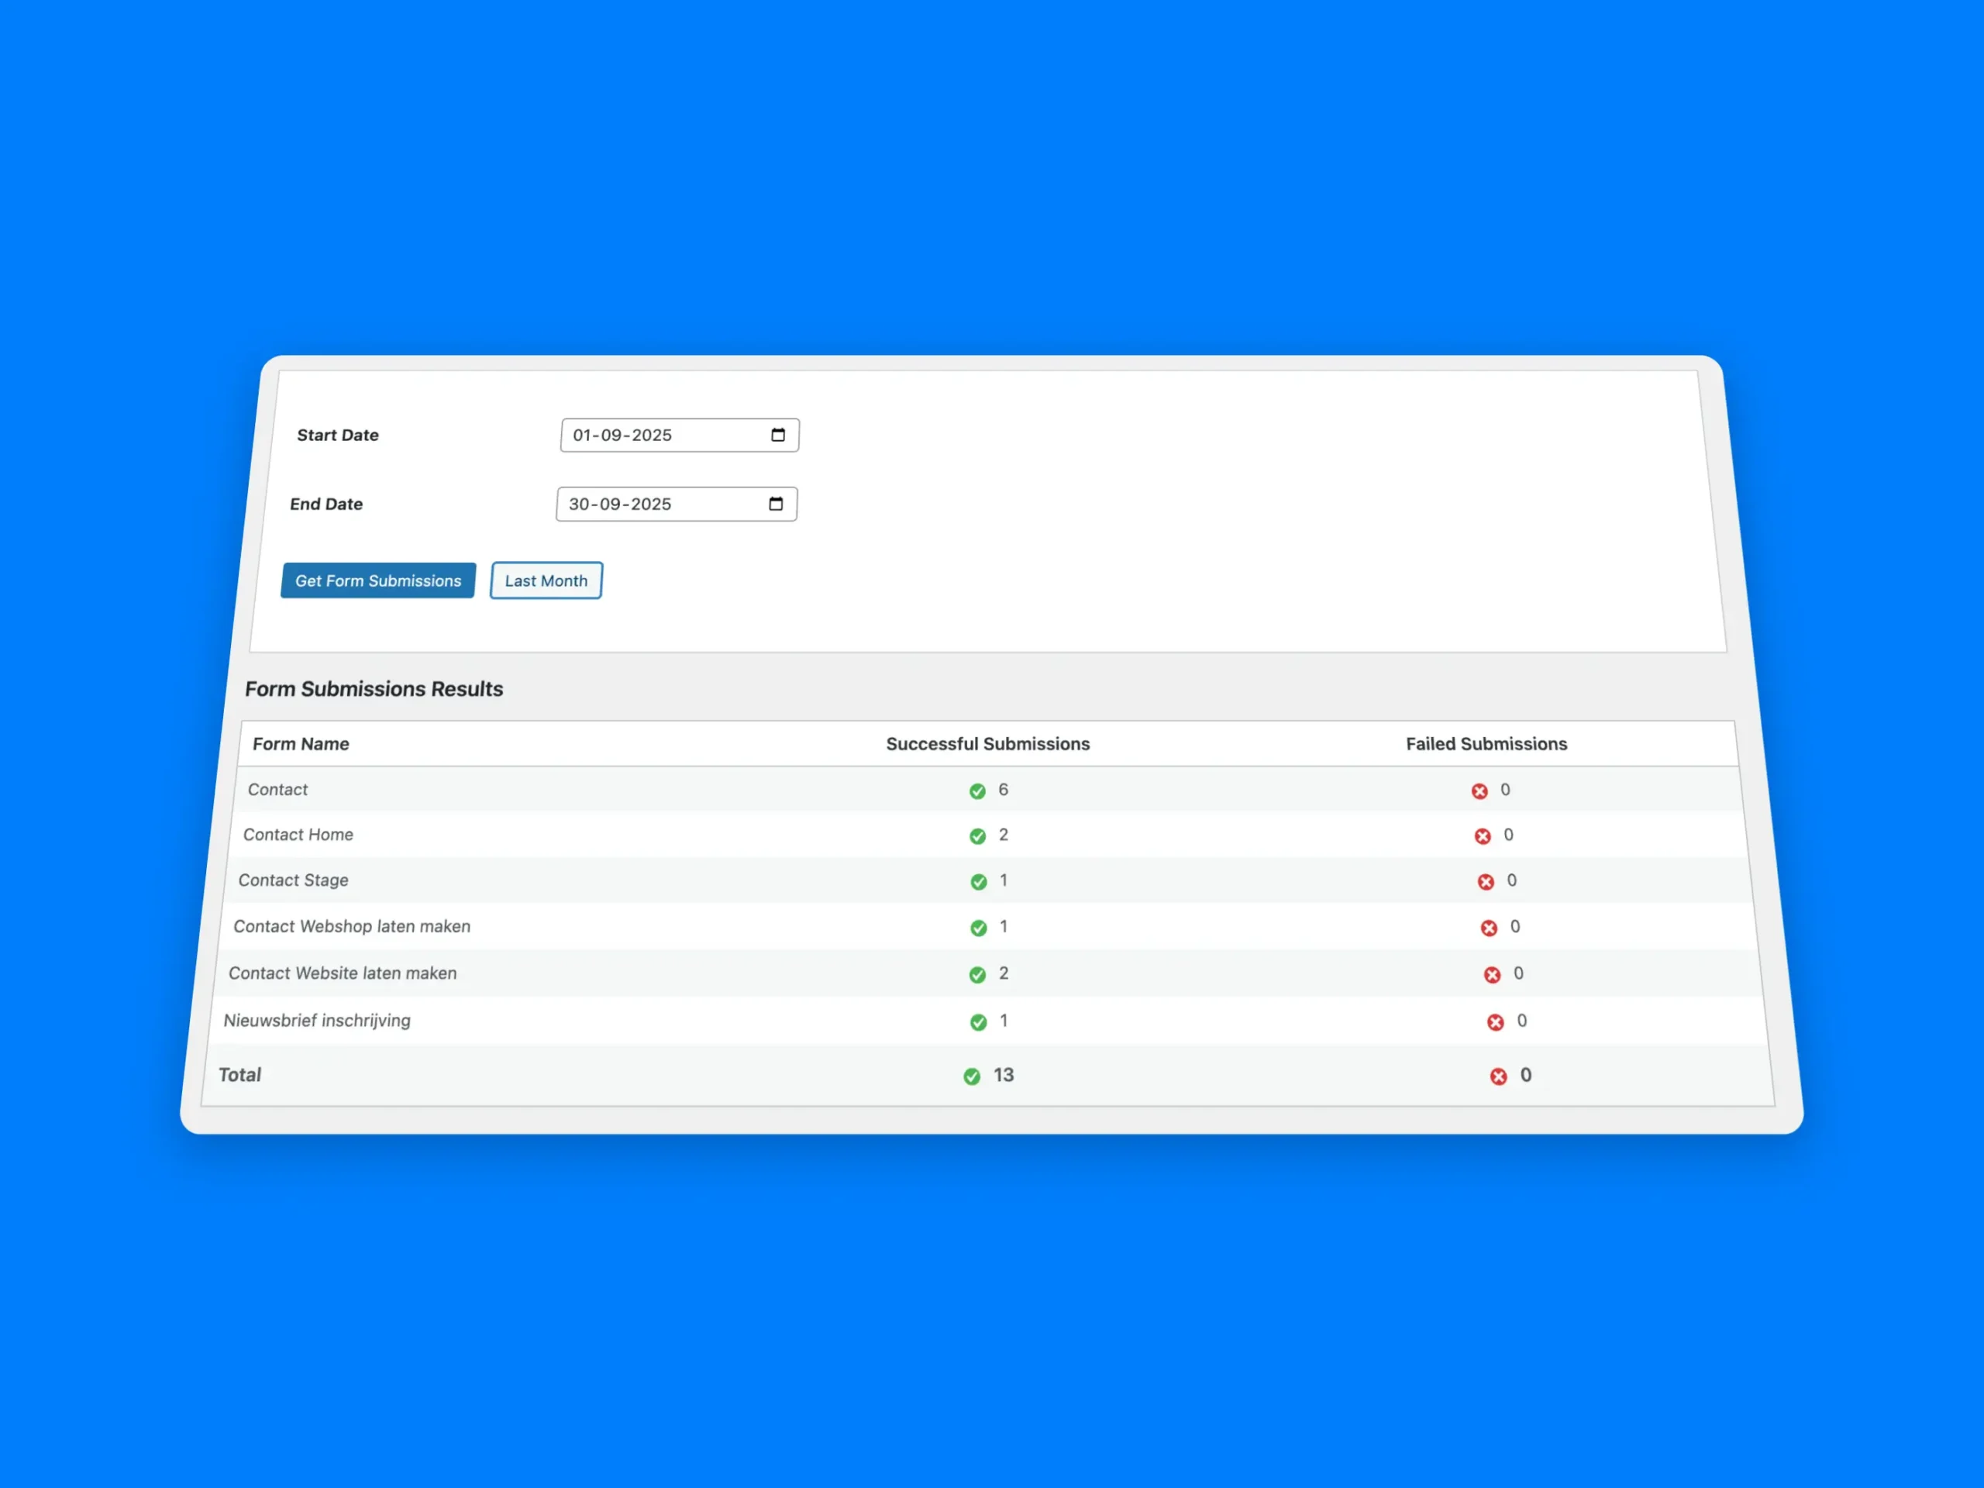Click the red failure icon in the Contact row
The width and height of the screenshot is (1984, 1488).
pyautogui.click(x=1480, y=791)
